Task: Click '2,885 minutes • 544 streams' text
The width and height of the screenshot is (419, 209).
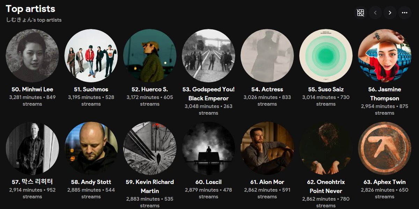Action: [91, 193]
